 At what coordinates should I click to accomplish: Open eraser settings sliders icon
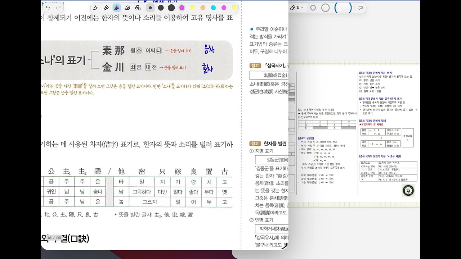(361, 8)
